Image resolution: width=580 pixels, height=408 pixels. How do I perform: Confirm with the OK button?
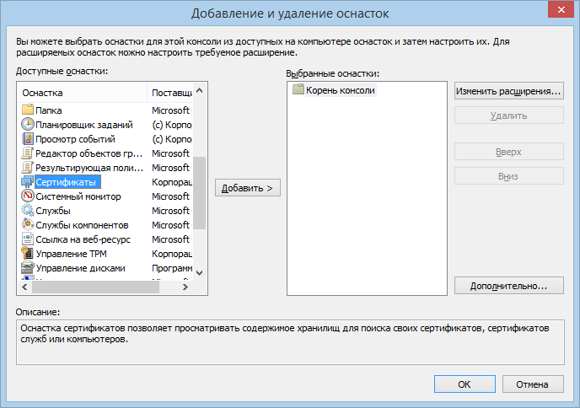[464, 384]
